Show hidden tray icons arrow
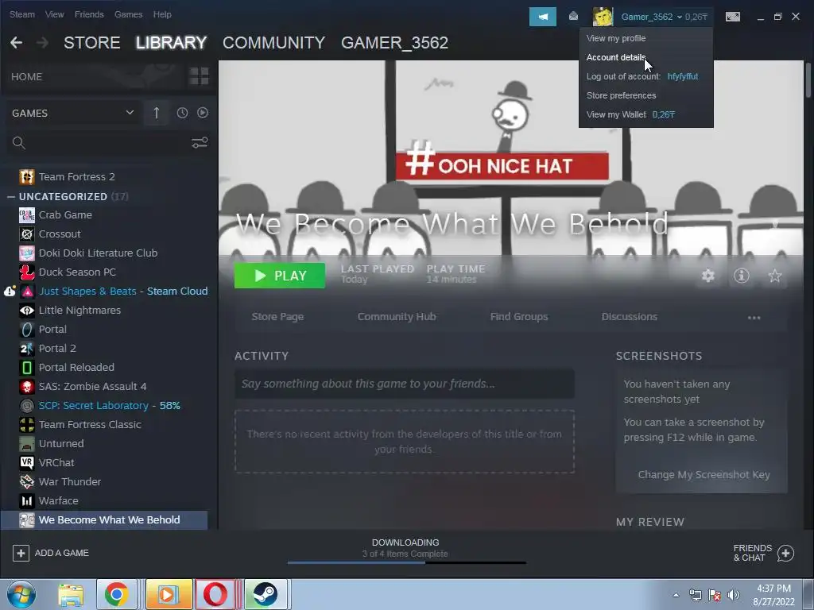 [676, 595]
